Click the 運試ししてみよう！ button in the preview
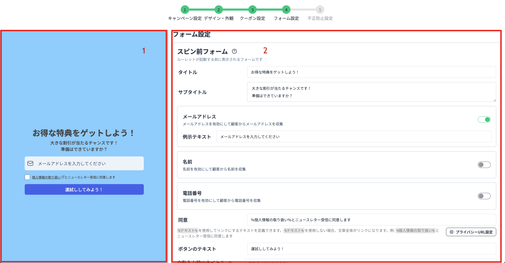This screenshot has width=505, height=263. 84,189
